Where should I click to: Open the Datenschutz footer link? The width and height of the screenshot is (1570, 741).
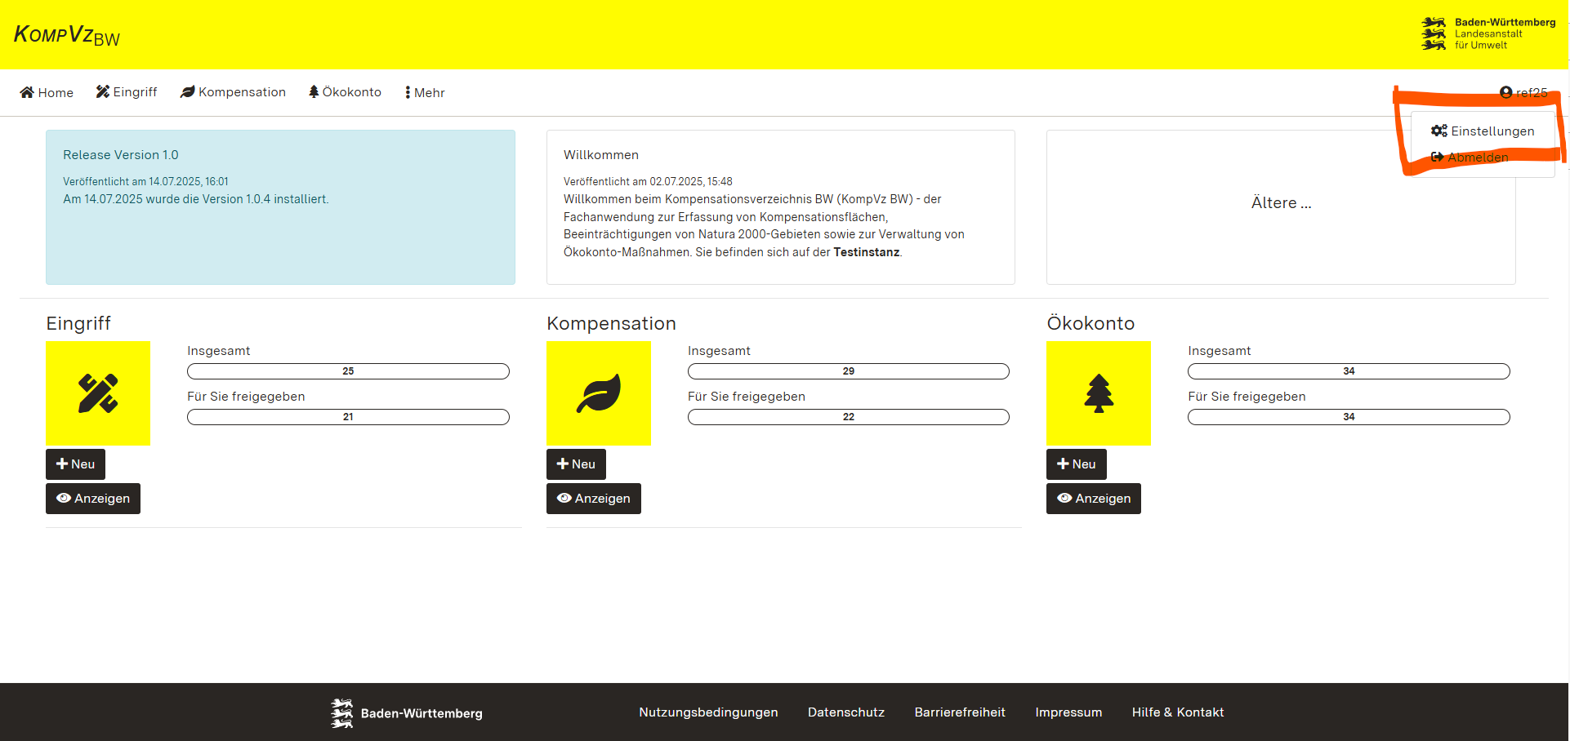coord(845,712)
